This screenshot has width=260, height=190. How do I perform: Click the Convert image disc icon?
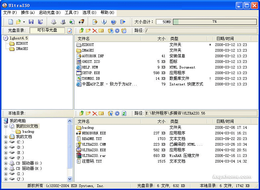(x=72, y=22)
